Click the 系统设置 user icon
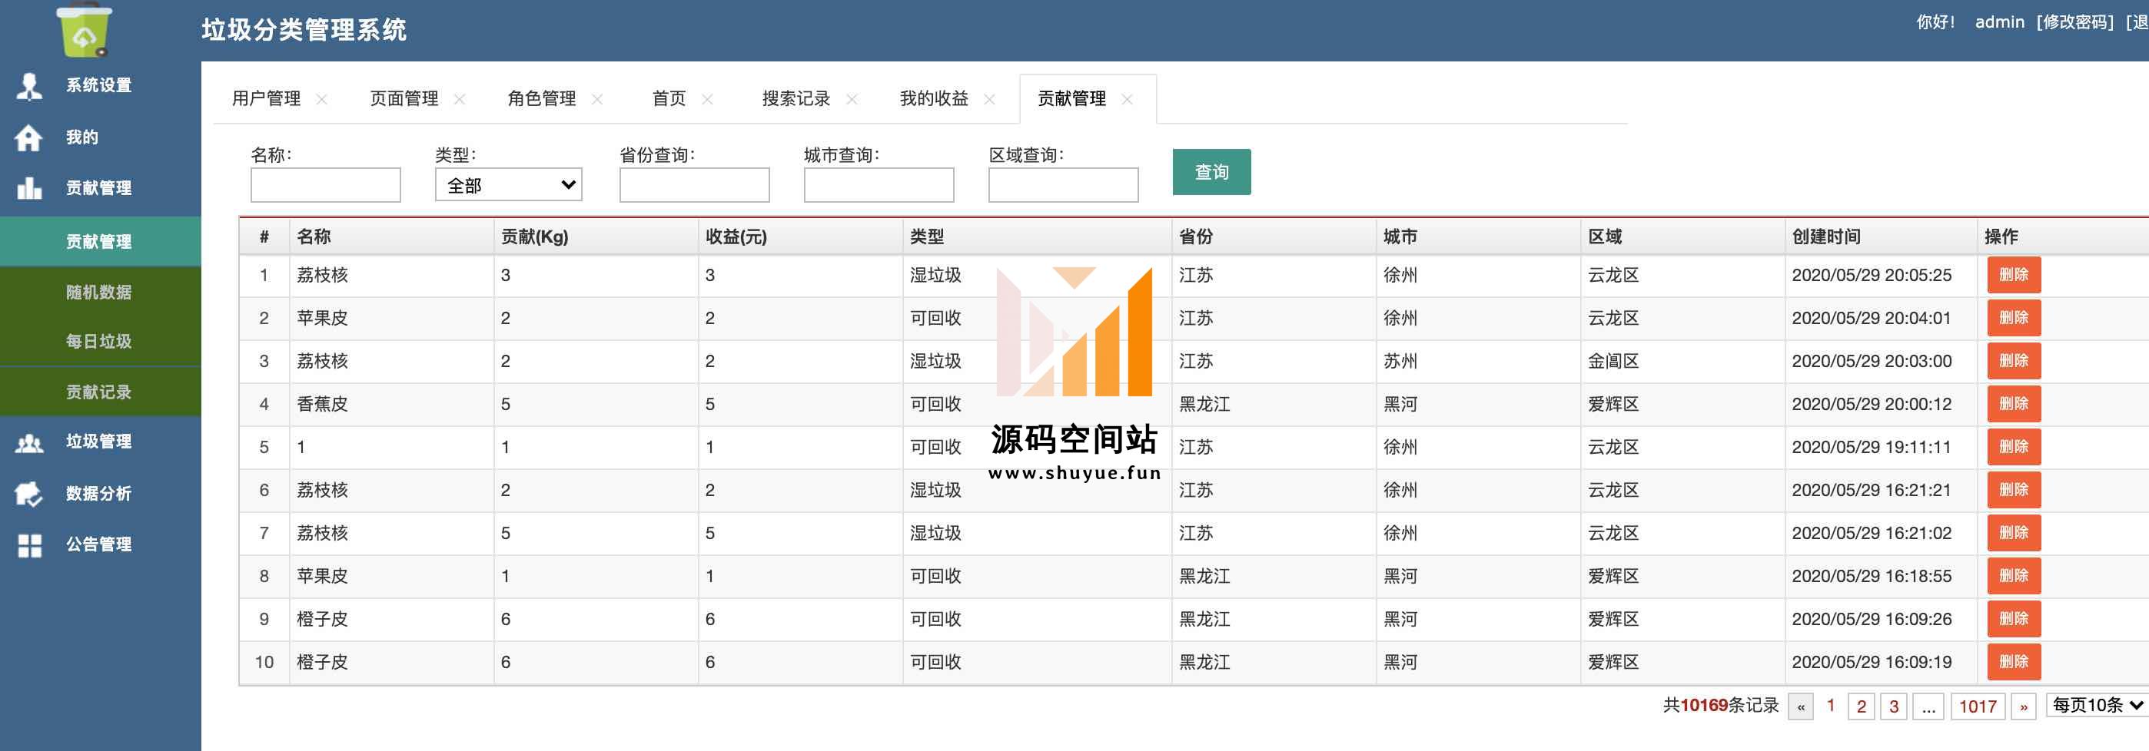The image size is (2149, 751). tap(29, 86)
